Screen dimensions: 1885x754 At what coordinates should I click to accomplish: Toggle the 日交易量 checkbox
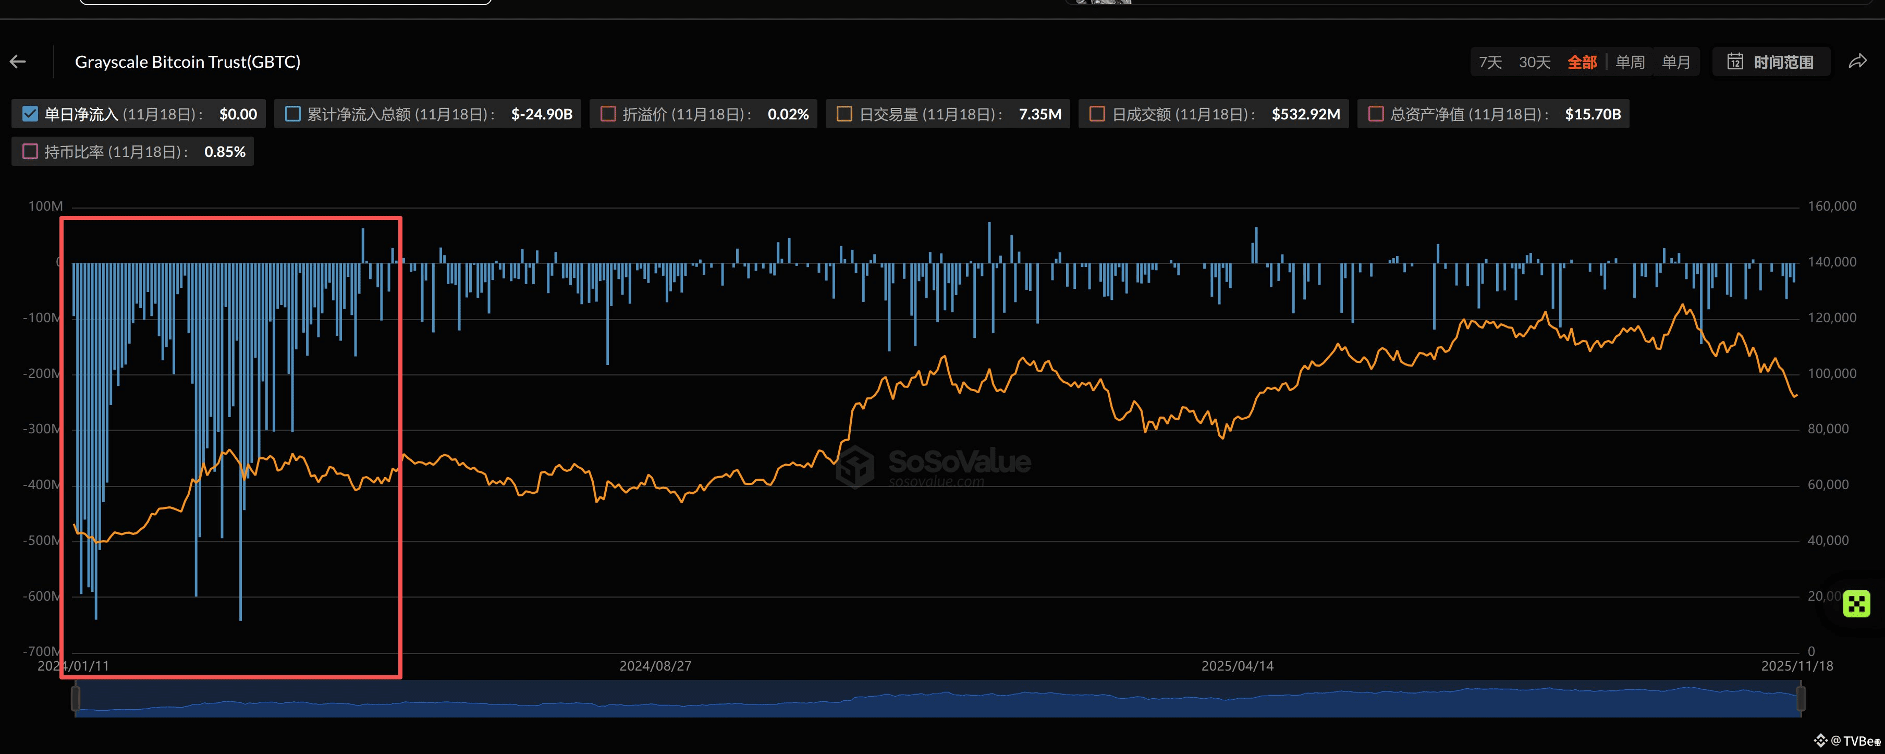(x=844, y=114)
